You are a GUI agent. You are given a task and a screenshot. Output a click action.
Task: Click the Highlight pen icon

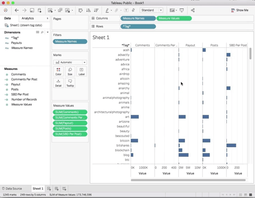click(107, 10)
